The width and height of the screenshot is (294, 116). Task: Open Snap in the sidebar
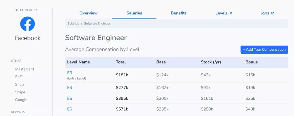(20, 84)
